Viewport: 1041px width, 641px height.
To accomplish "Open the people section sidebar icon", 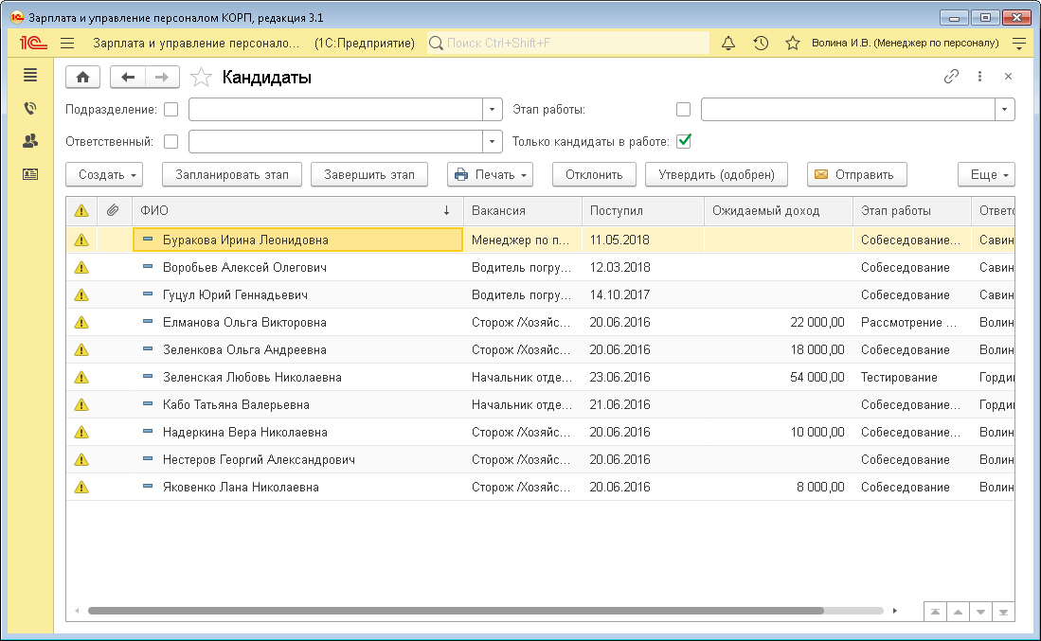I will 30,141.
